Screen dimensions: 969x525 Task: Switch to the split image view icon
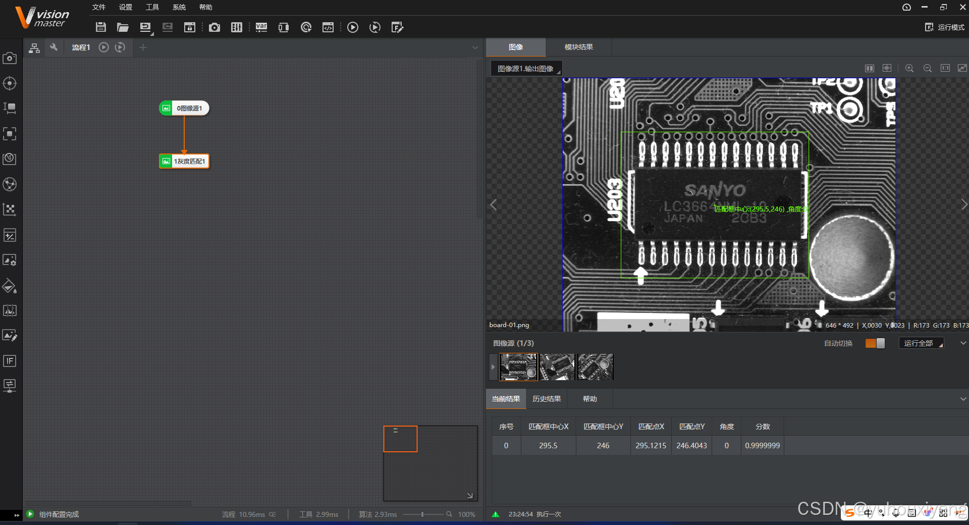(x=870, y=68)
